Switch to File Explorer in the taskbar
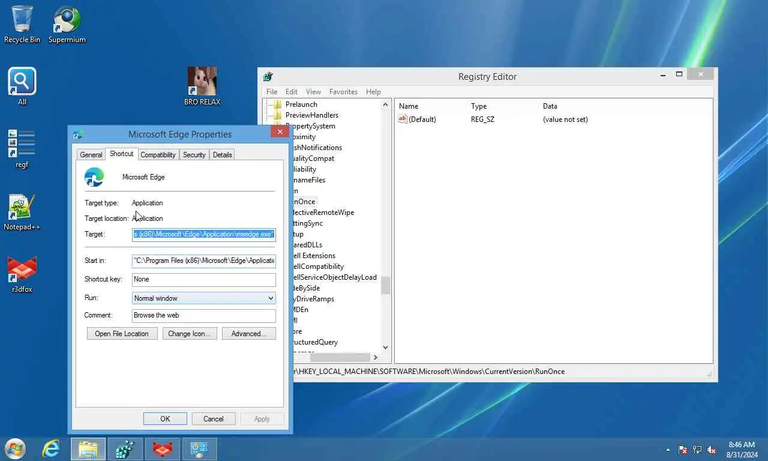 tap(88, 449)
